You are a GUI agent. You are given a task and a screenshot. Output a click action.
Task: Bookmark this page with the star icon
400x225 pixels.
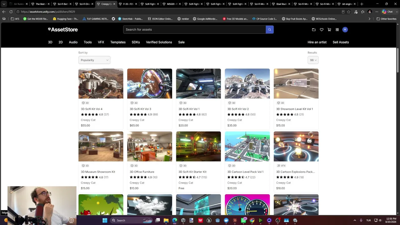click(x=349, y=12)
